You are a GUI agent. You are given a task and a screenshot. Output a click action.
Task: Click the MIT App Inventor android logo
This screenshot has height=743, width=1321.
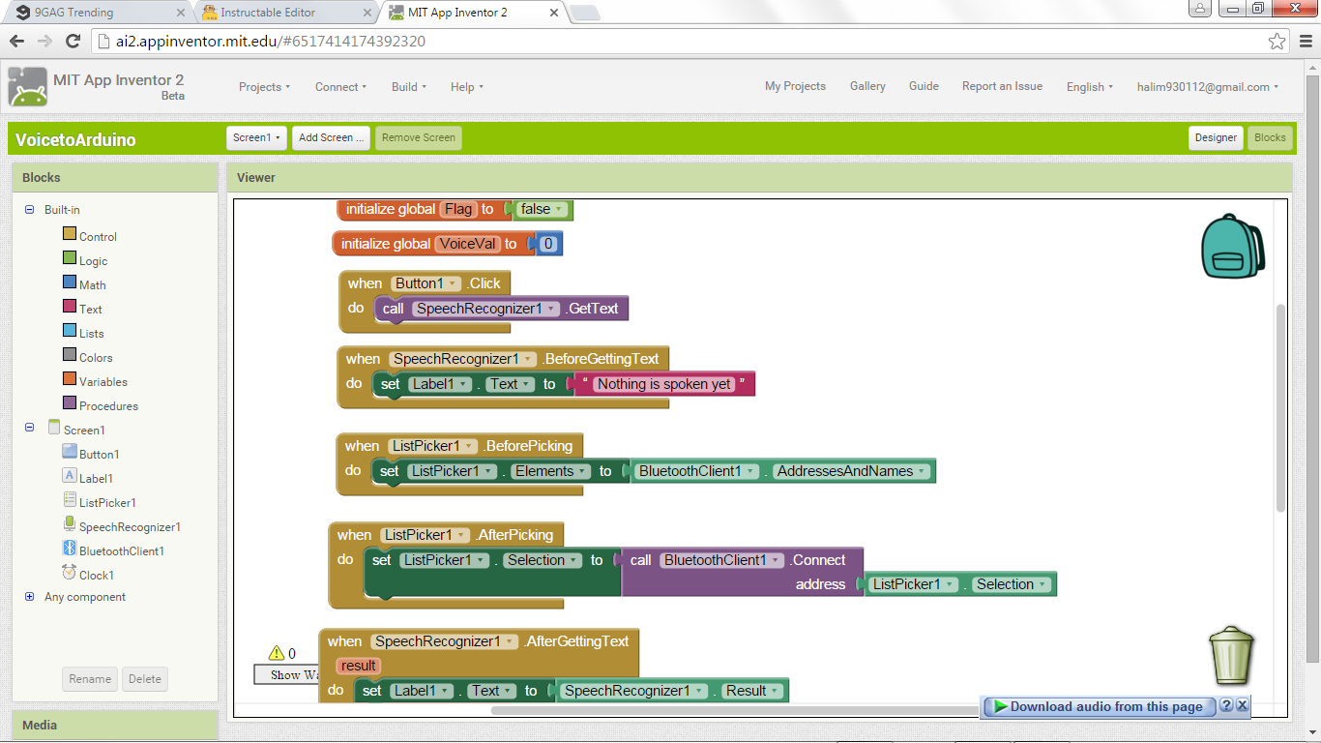[x=27, y=87]
